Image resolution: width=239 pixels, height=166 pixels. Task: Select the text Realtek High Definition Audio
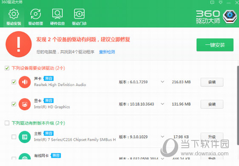[x=60, y=85]
